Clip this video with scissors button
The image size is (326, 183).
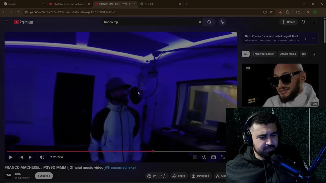click(221, 176)
